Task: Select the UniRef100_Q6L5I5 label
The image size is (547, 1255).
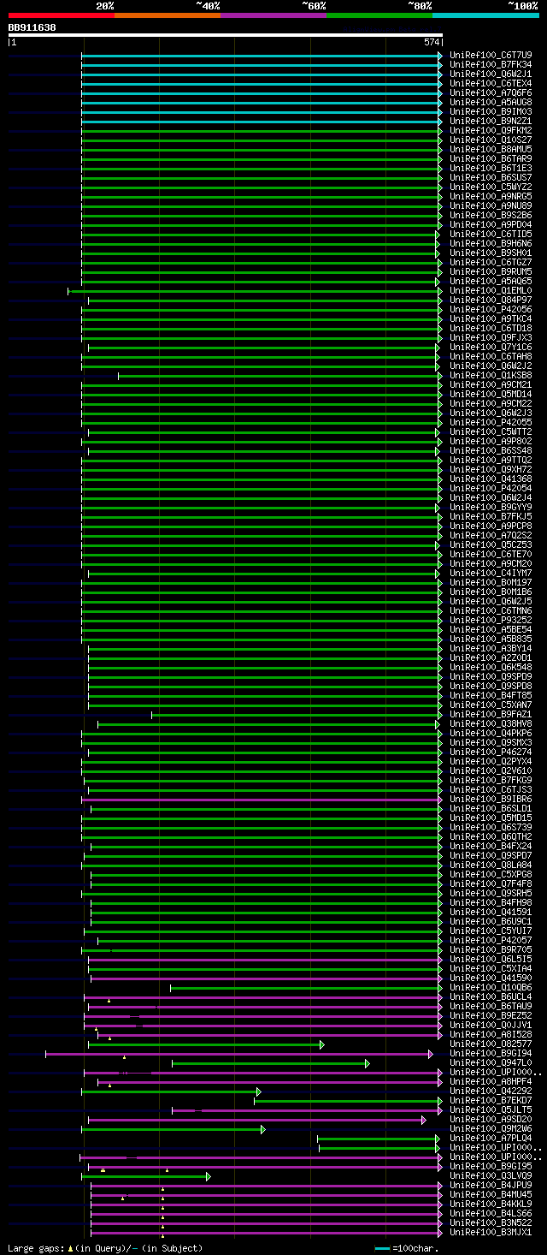Action: tap(491, 959)
